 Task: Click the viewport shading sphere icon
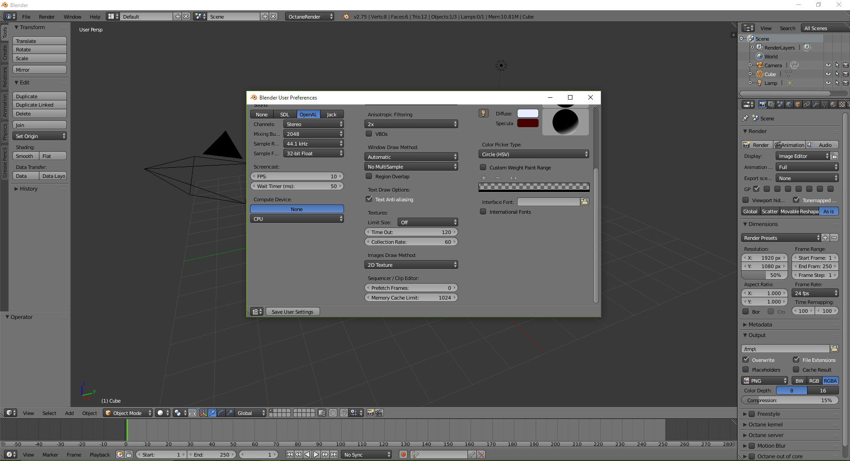(x=162, y=413)
